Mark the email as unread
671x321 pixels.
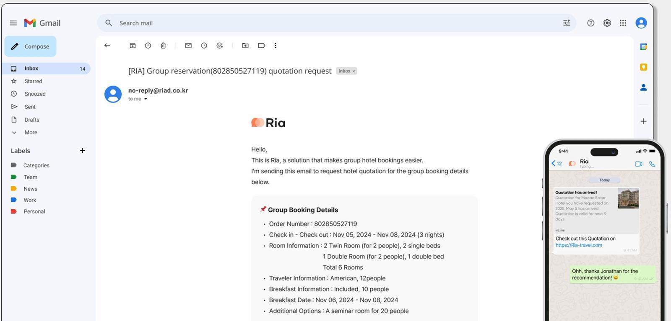(188, 46)
